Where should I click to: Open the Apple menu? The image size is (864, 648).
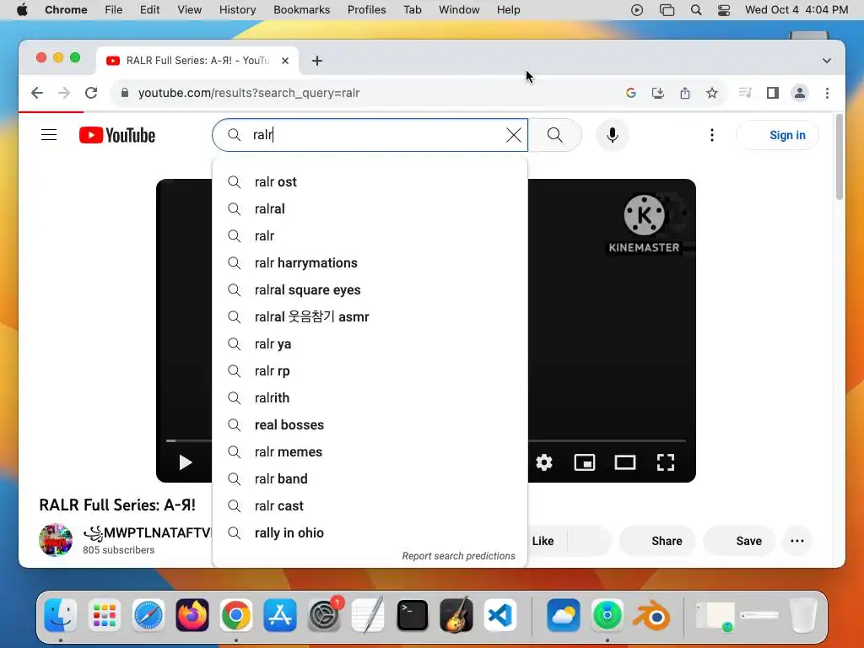(22, 10)
